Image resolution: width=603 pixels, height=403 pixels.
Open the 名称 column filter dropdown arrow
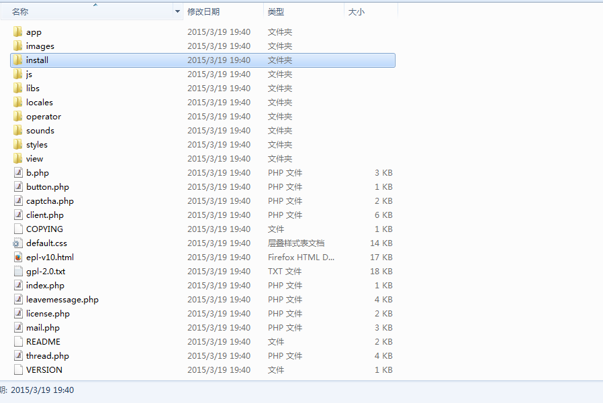tap(177, 11)
